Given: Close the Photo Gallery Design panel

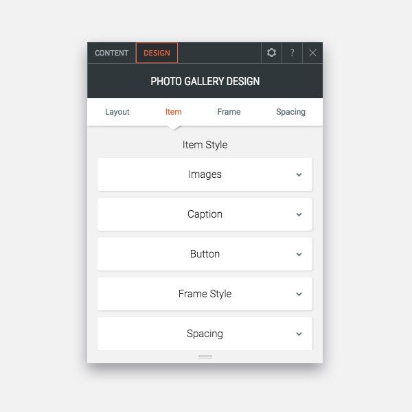Looking at the screenshot, I should coord(312,53).
